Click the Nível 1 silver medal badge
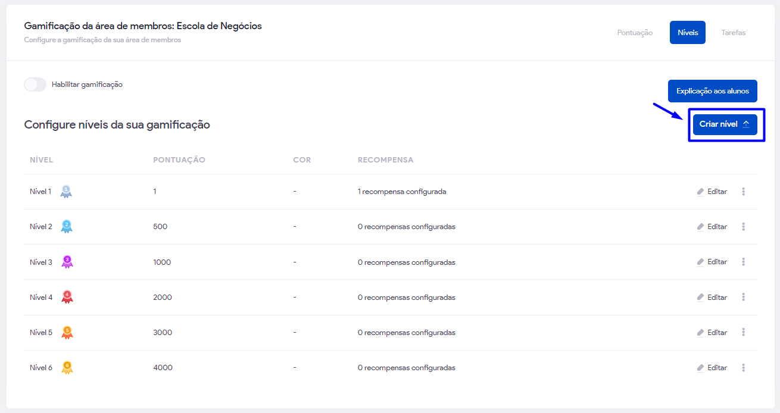Screen dimensions: 780x413 pos(66,192)
